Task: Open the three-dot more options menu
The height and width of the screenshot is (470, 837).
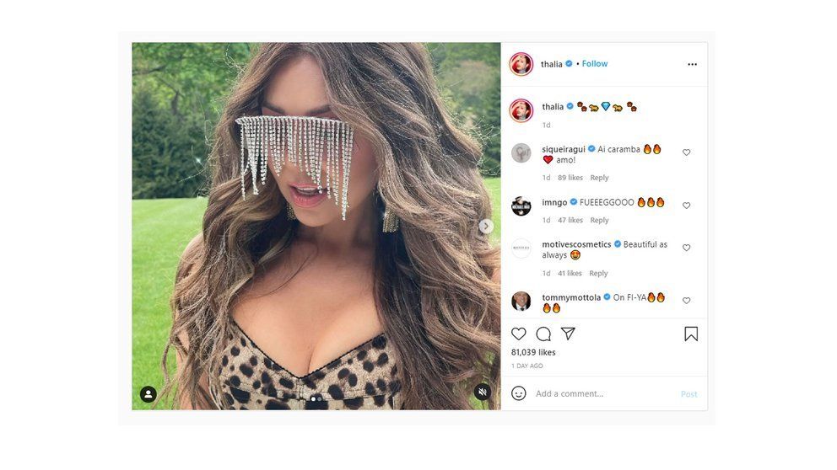Action: [x=693, y=65]
